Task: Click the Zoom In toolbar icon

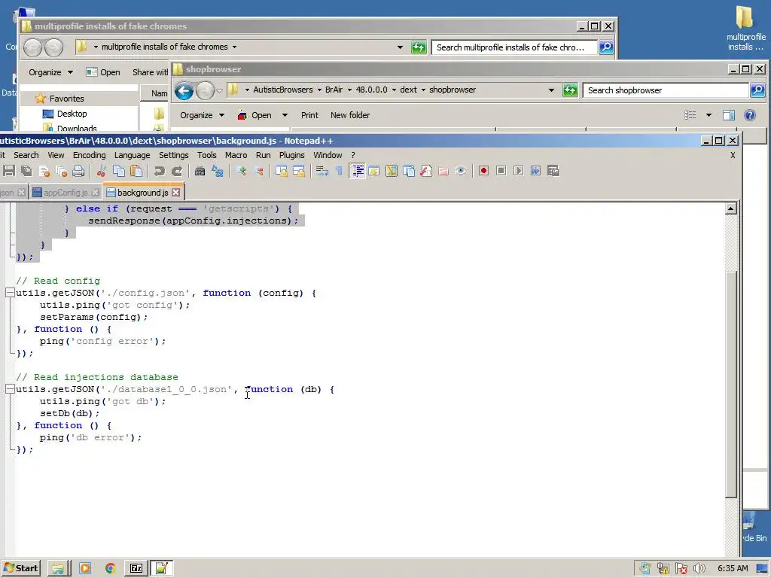Action: pos(240,171)
